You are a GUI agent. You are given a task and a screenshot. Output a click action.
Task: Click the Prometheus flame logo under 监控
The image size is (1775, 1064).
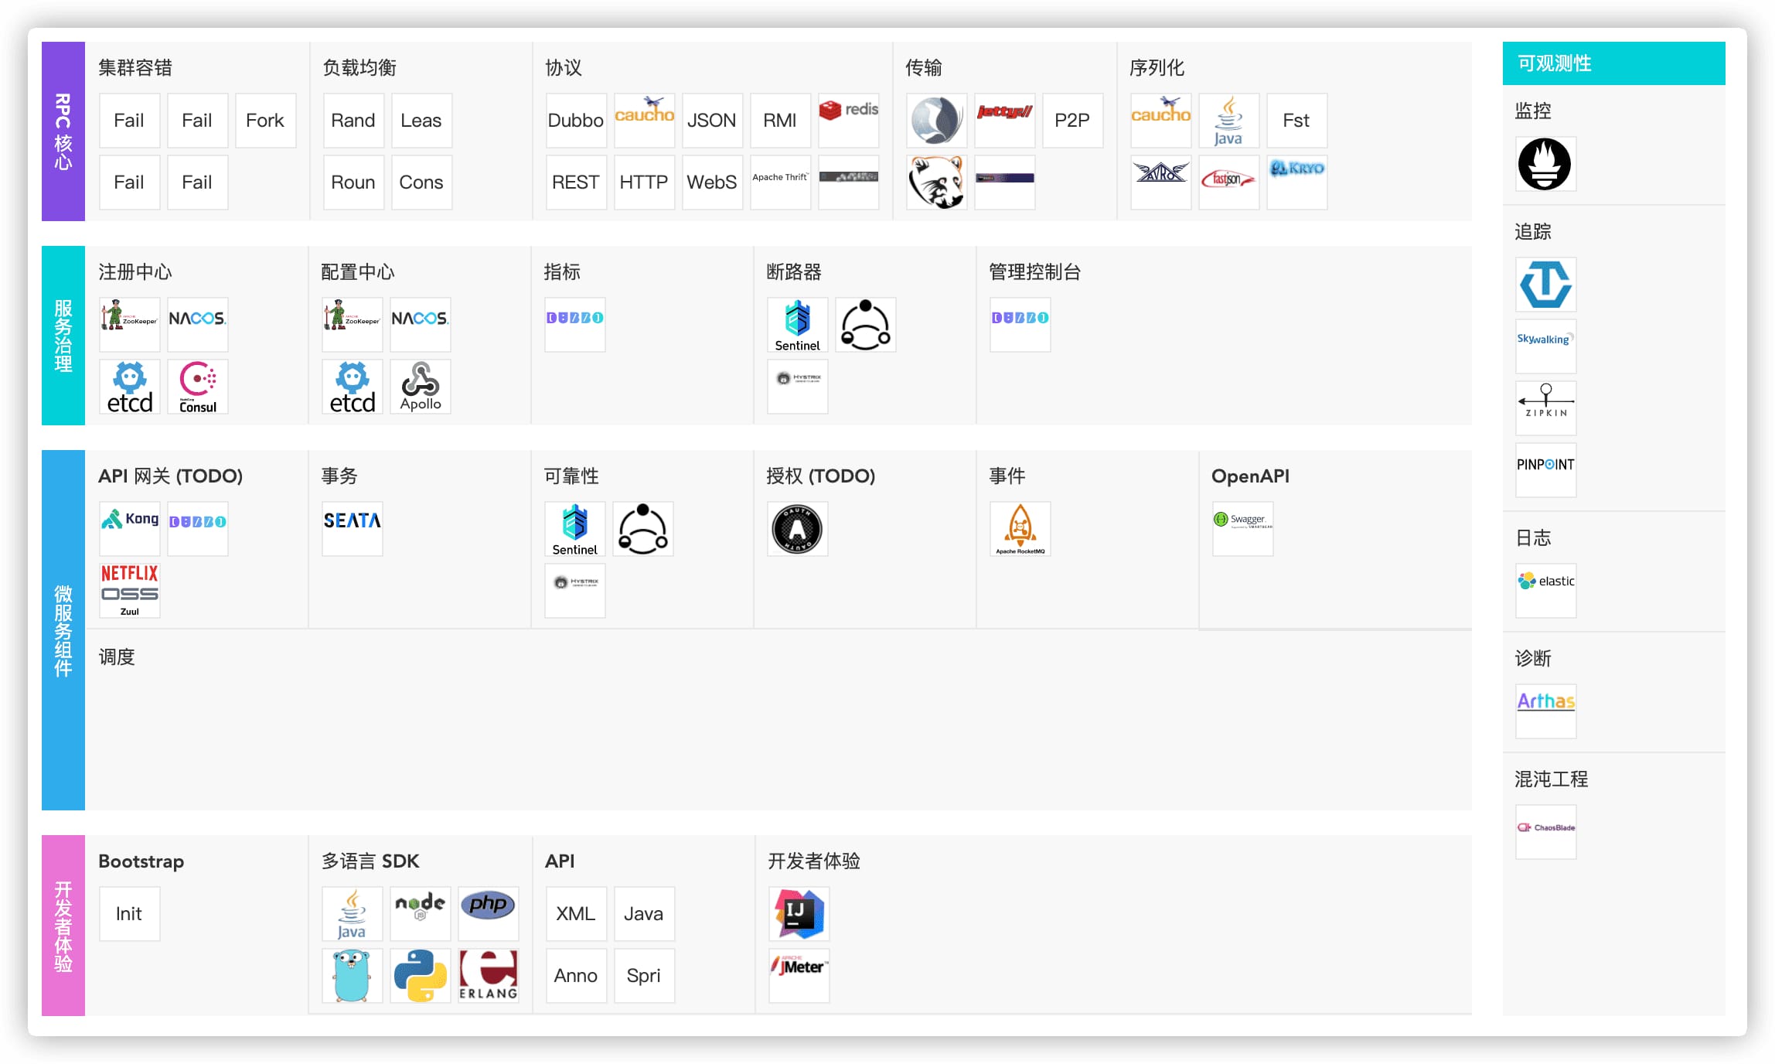1545,164
